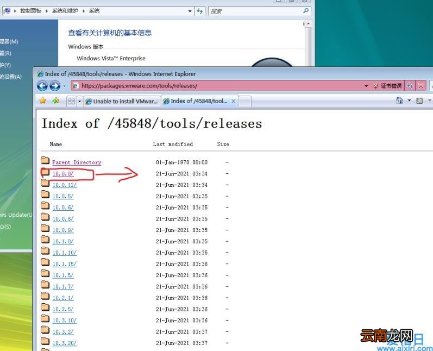Click Add to Favorites star-plus icon
Image resolution: width=433 pixels, height=351 pixels.
(x=56, y=101)
